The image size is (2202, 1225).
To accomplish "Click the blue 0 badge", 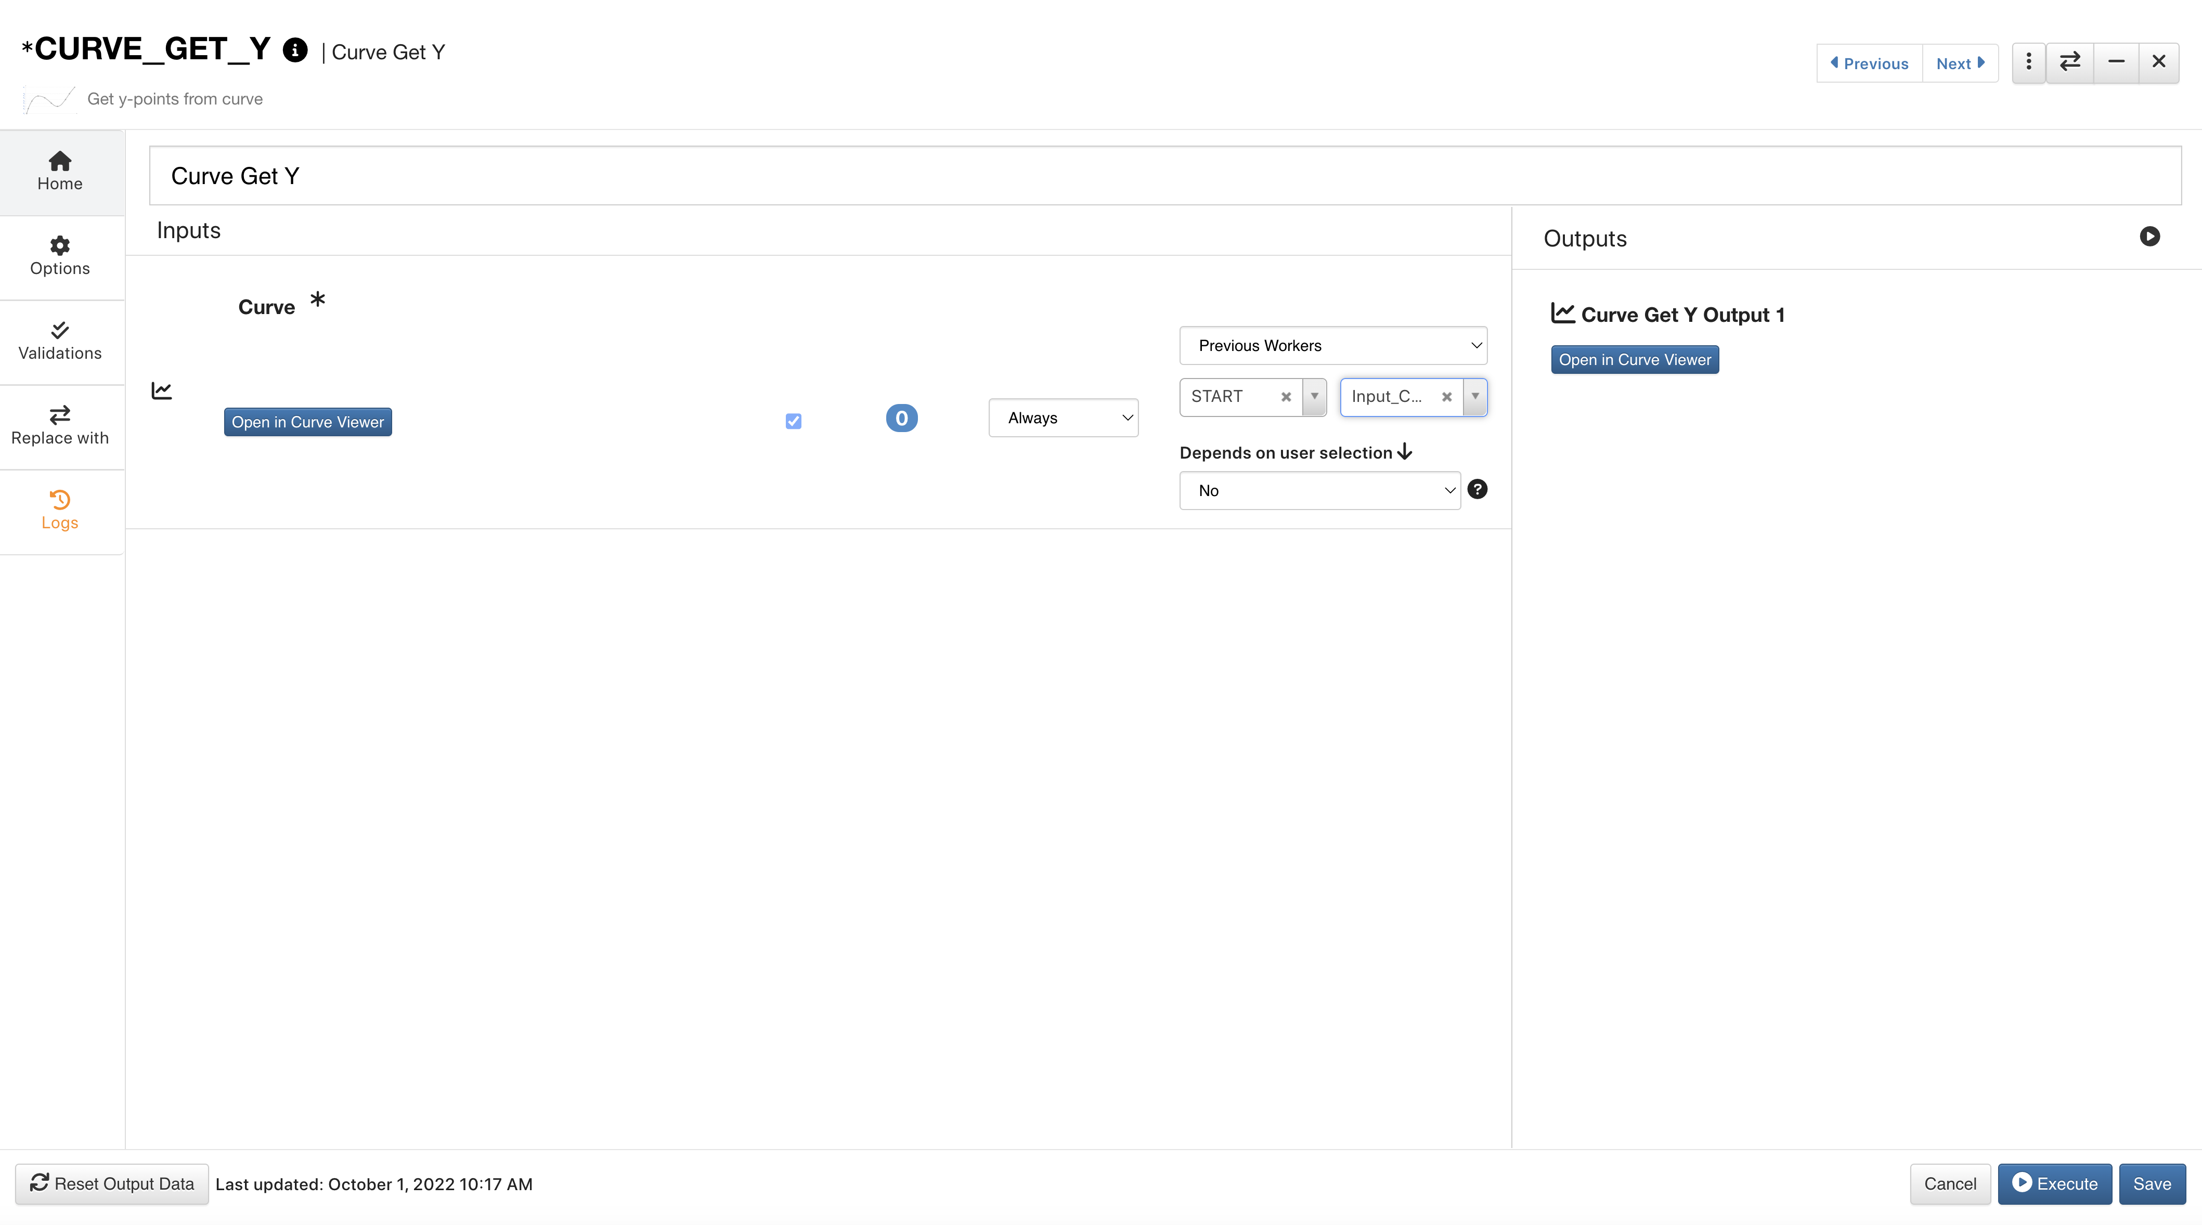I will coord(902,418).
